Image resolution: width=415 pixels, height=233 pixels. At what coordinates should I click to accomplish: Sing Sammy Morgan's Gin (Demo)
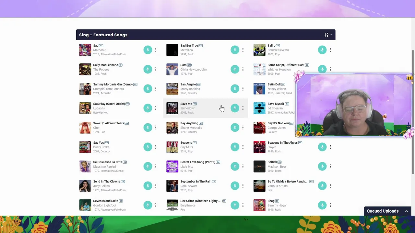[x=148, y=89]
